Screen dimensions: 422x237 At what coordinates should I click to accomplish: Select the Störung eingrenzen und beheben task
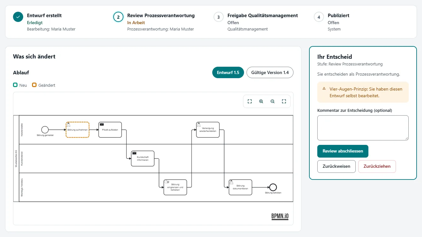coord(175,187)
